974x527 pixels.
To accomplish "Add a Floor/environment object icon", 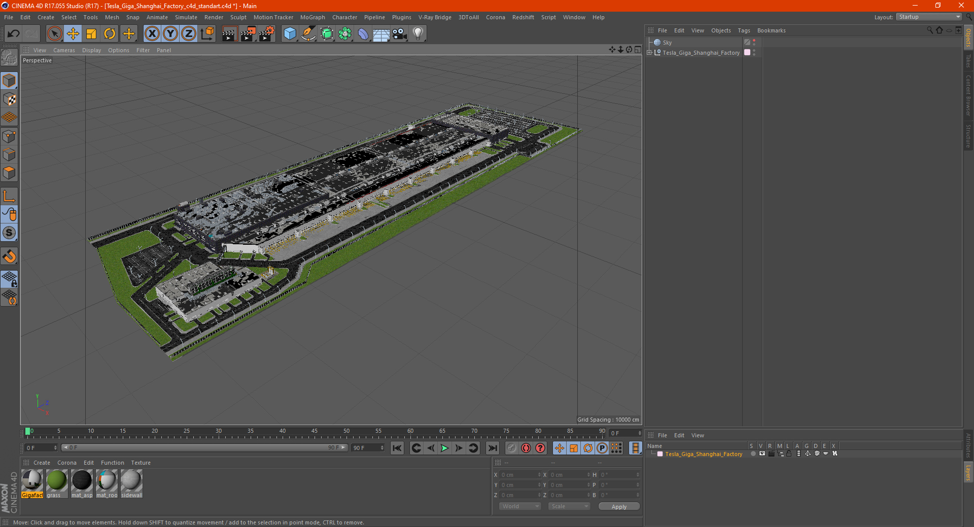I will 381,34.
